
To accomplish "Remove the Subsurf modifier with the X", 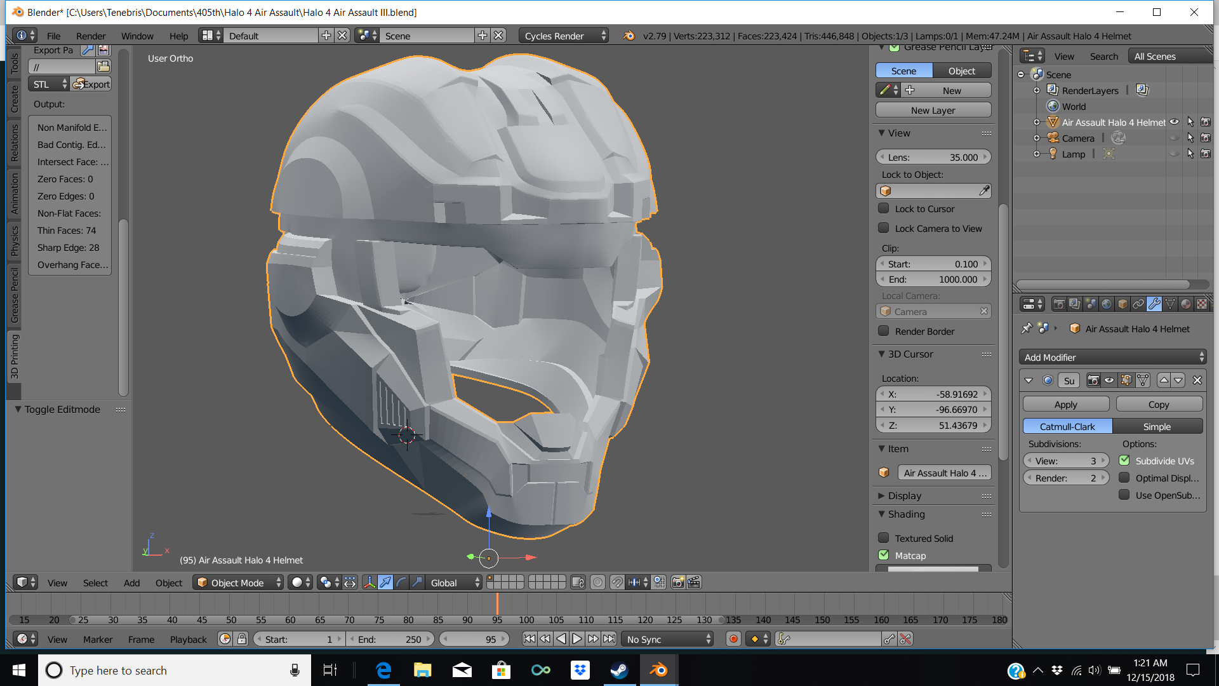I will coord(1197,380).
